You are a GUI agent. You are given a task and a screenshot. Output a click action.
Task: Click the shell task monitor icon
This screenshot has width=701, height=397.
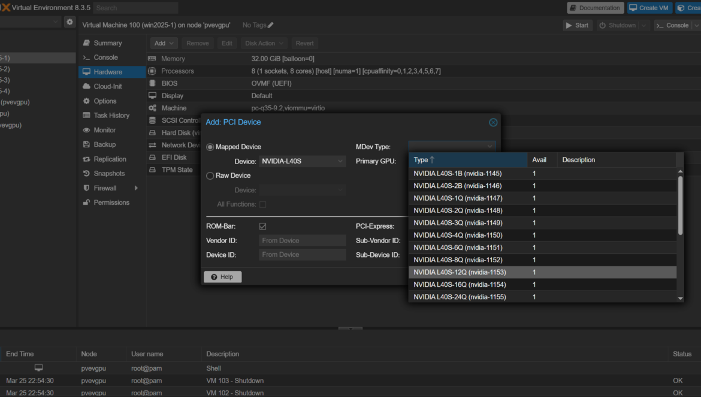(39, 368)
